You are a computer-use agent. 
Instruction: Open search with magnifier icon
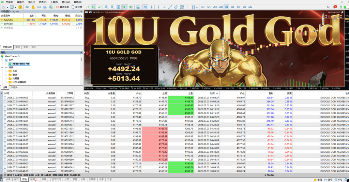pos(328,7)
